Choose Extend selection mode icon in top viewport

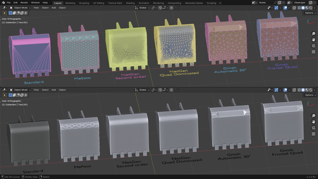14,13
